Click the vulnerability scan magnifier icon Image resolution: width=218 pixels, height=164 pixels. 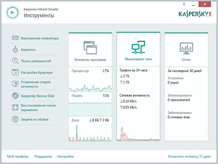pos(15,61)
